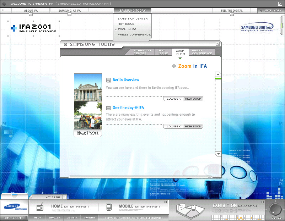The height and width of the screenshot is (221, 285).
Task: Choose Hot Issue from the dropdown menu
Action: pyautogui.click(x=126, y=24)
